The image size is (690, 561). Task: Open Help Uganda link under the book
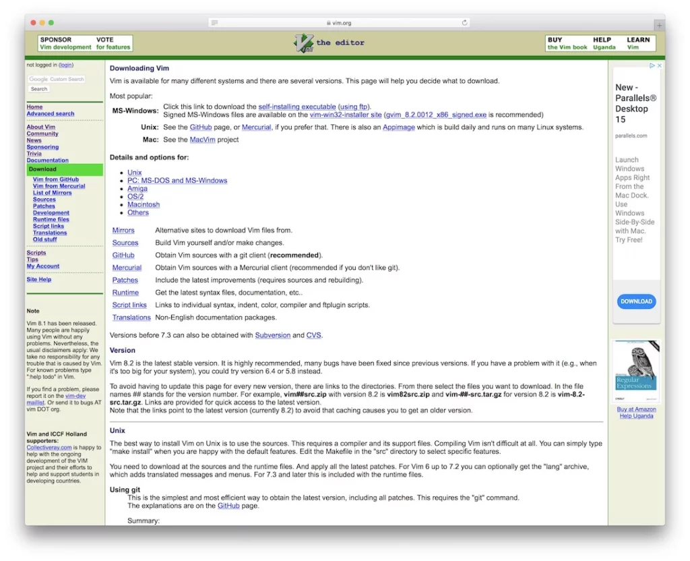[x=636, y=416]
